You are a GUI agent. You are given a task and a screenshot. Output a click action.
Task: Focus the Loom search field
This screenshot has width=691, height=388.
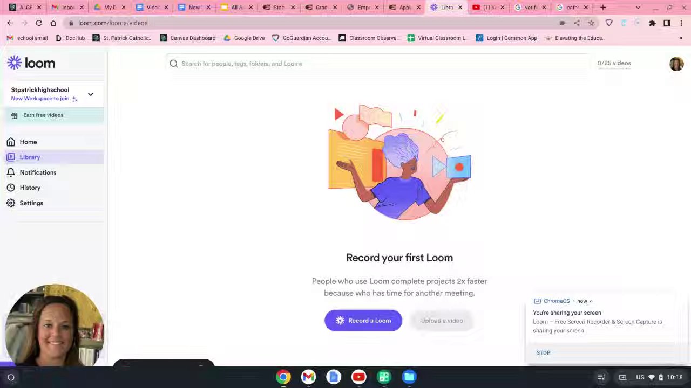378,64
